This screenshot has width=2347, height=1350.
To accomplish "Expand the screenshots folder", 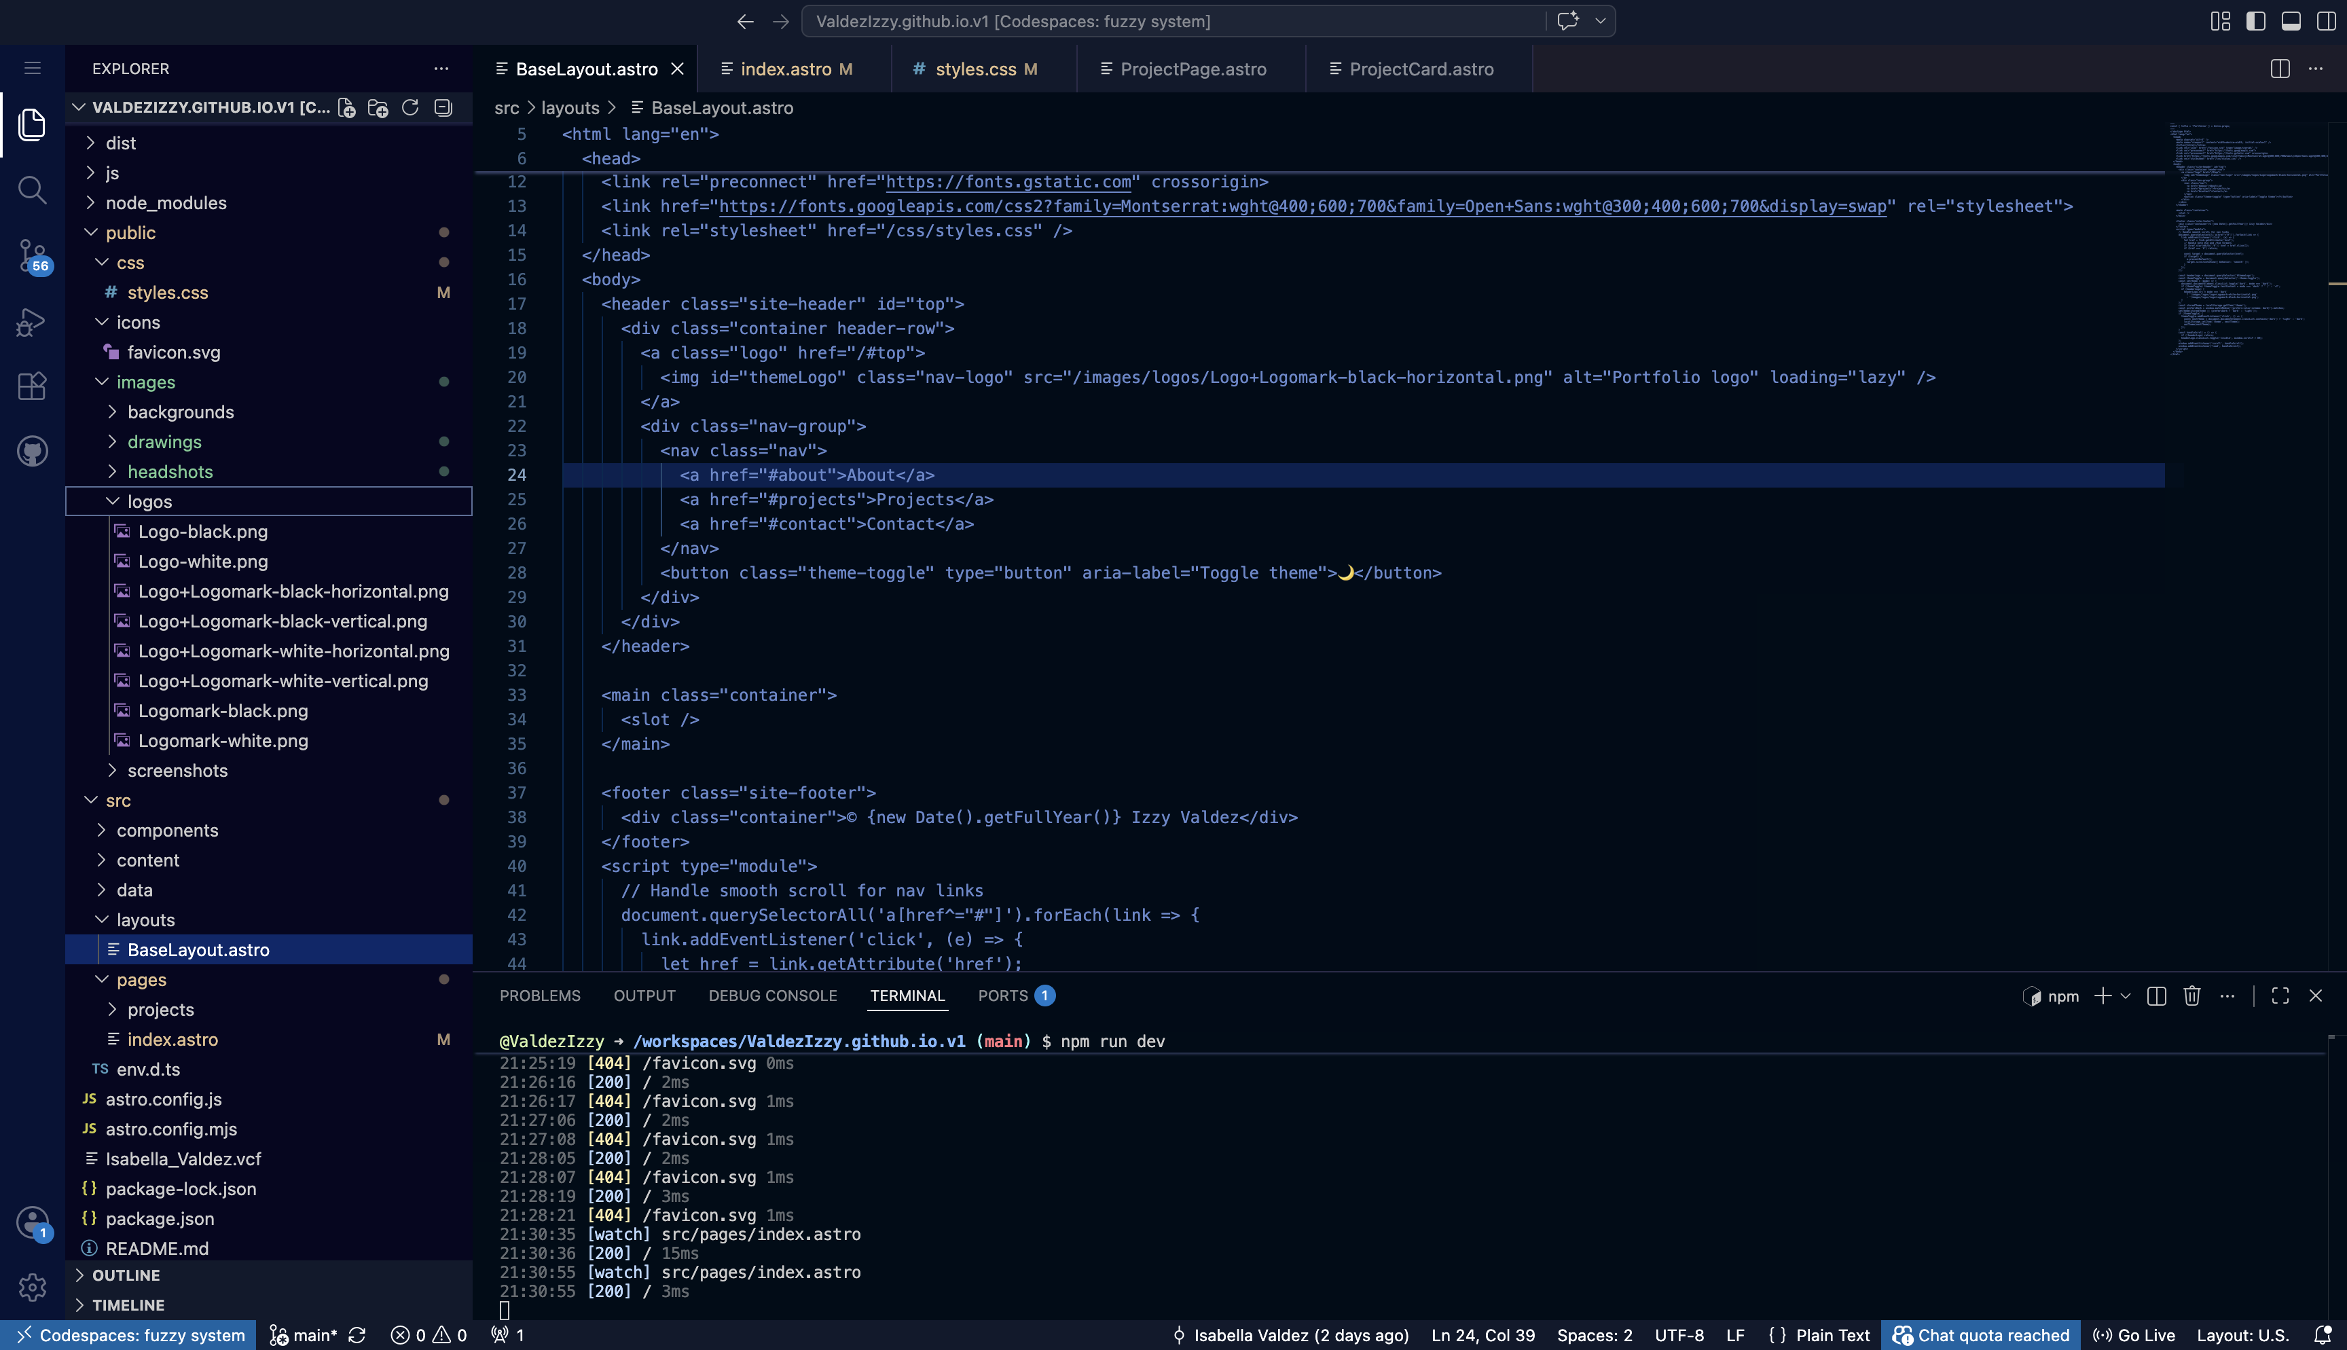I will coord(269,771).
